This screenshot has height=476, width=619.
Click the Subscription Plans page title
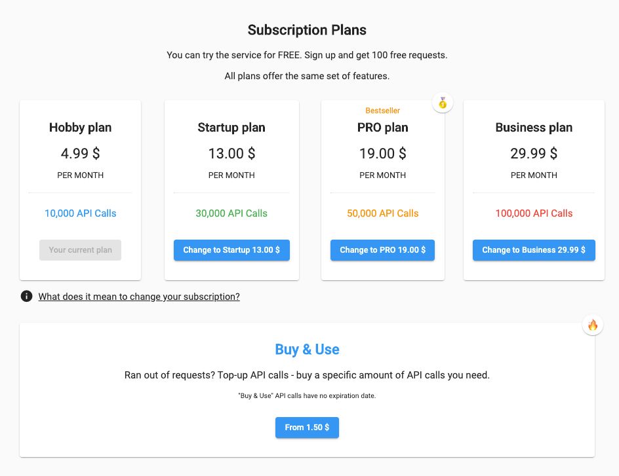tap(307, 30)
